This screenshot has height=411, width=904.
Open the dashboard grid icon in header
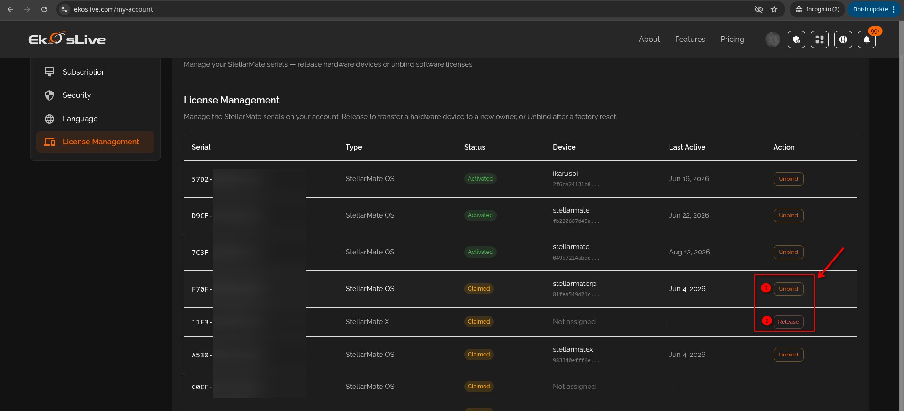coord(820,40)
